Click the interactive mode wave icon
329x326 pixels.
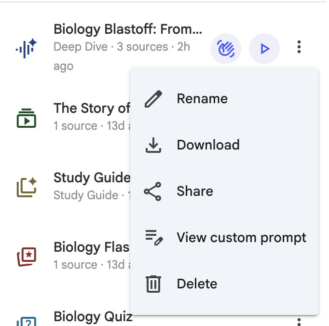(x=226, y=49)
